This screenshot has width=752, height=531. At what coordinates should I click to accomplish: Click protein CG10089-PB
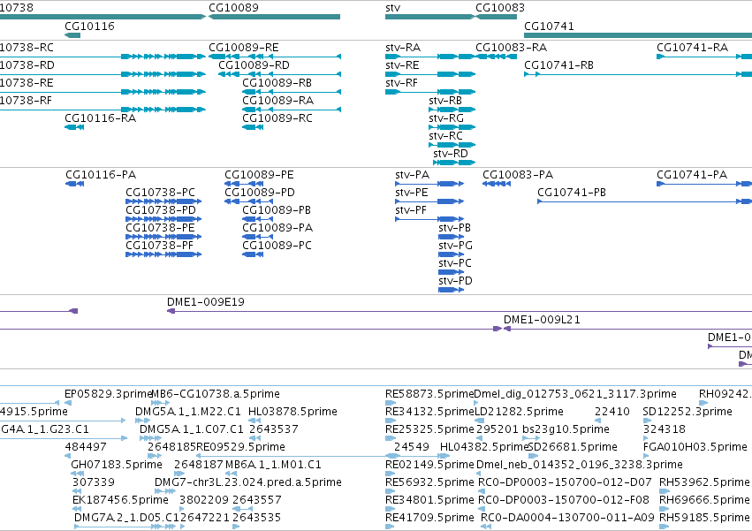pos(257,219)
